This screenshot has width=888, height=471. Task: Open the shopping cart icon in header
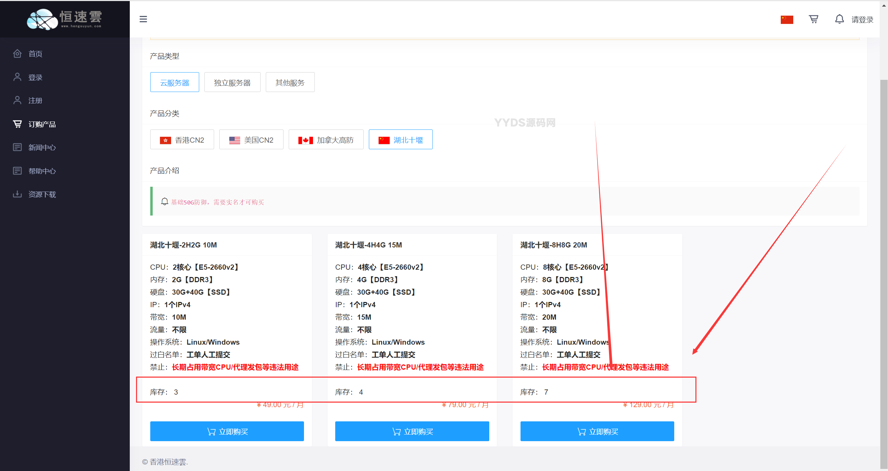pos(813,19)
